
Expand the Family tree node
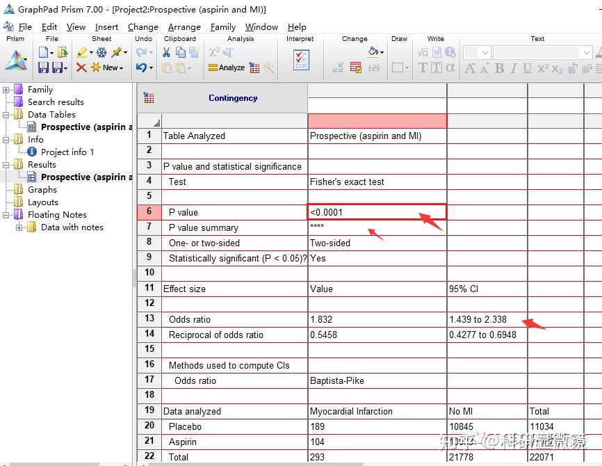click(x=6, y=90)
